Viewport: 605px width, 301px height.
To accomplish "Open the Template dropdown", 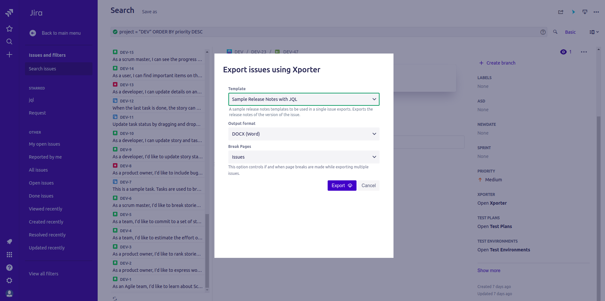I will (304, 99).
